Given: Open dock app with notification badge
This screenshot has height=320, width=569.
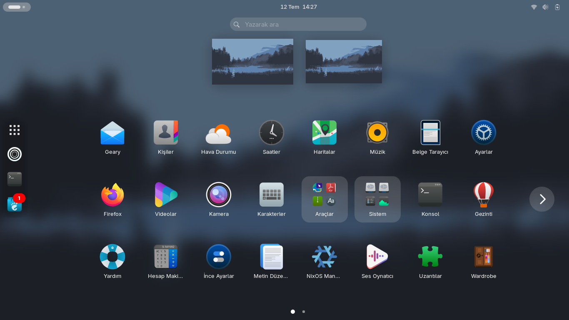Looking at the screenshot, I should tap(15, 204).
